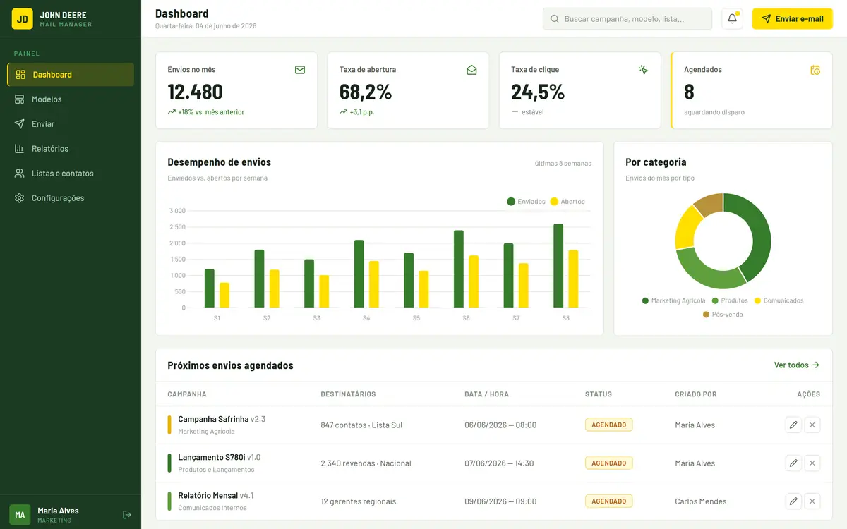Edit Campanha Safrinha with pencil icon
Viewport: 847px width, 529px height.
click(793, 425)
